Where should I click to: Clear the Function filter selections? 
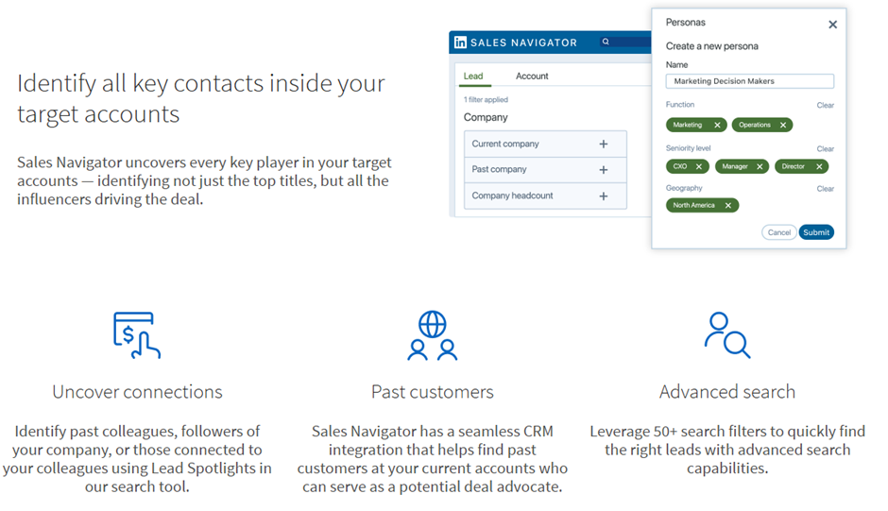pos(825,106)
